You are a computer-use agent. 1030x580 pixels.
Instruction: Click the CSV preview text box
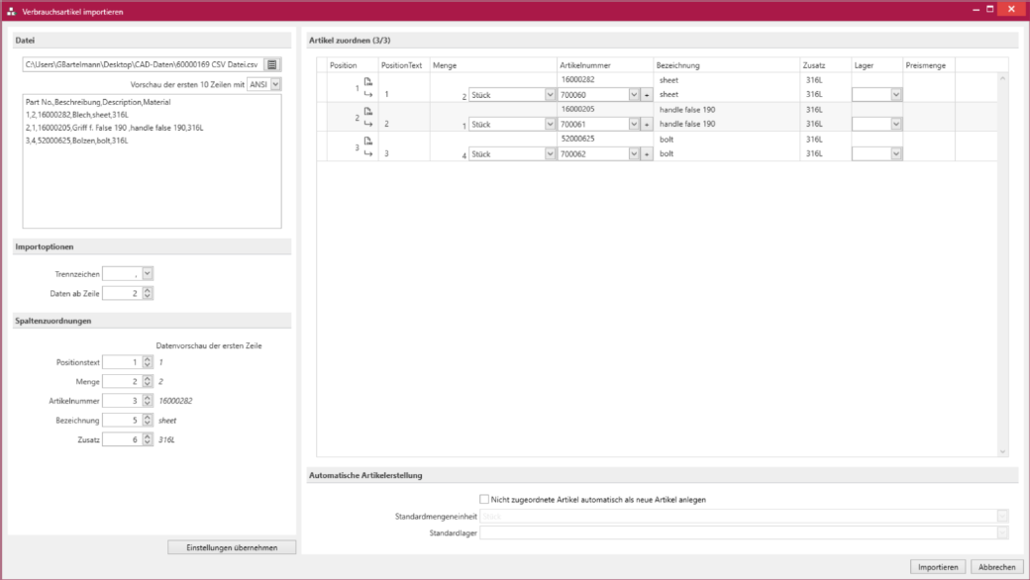(152, 161)
